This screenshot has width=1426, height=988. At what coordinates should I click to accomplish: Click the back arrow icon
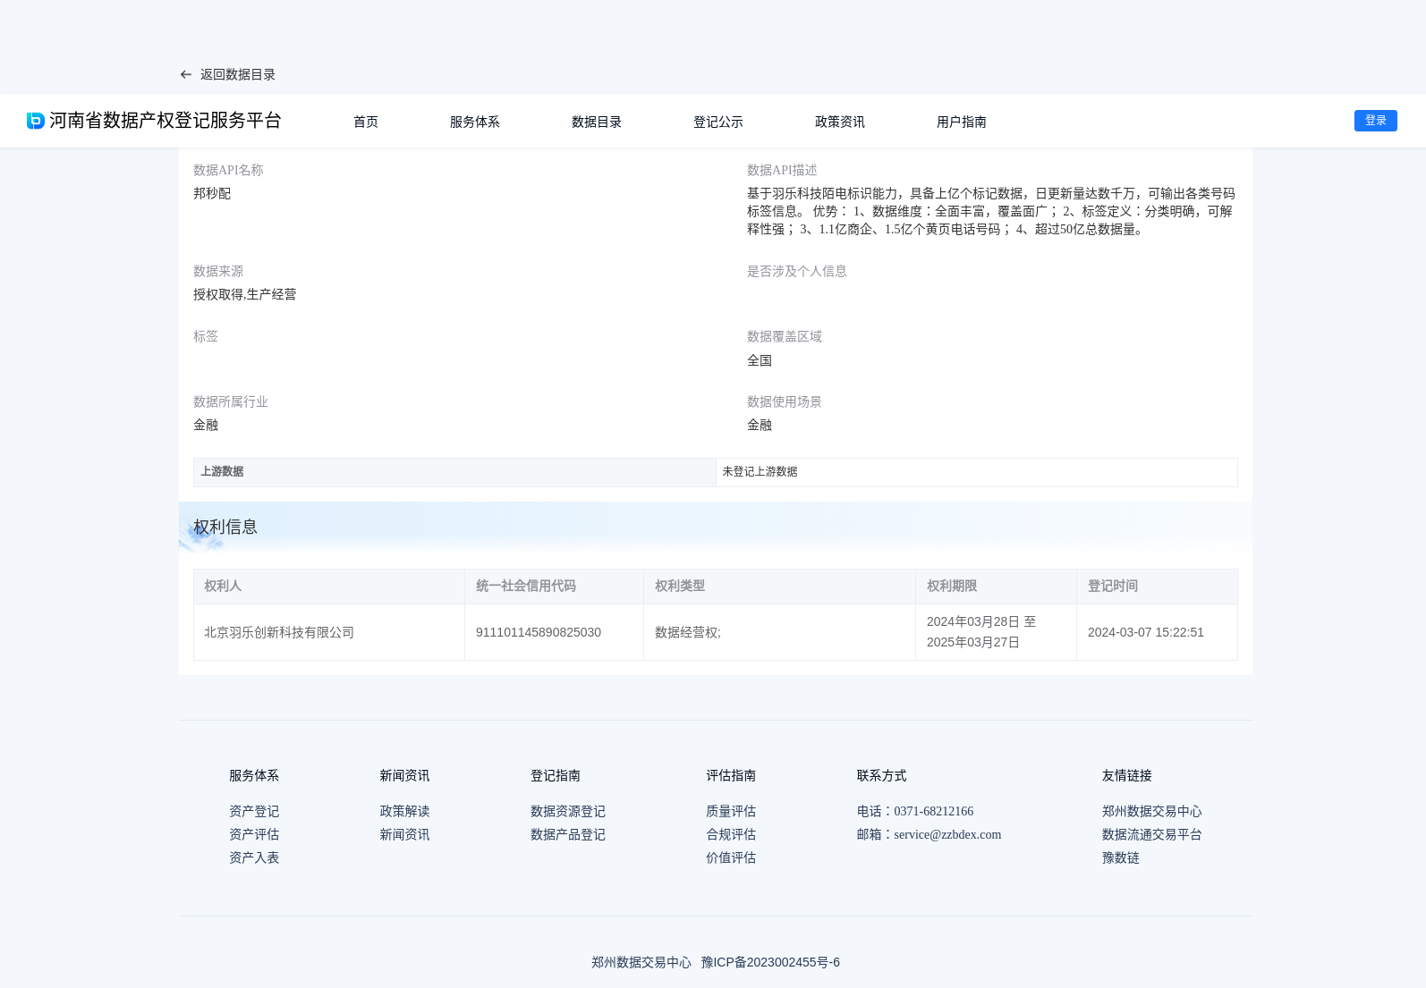pyautogui.click(x=185, y=75)
